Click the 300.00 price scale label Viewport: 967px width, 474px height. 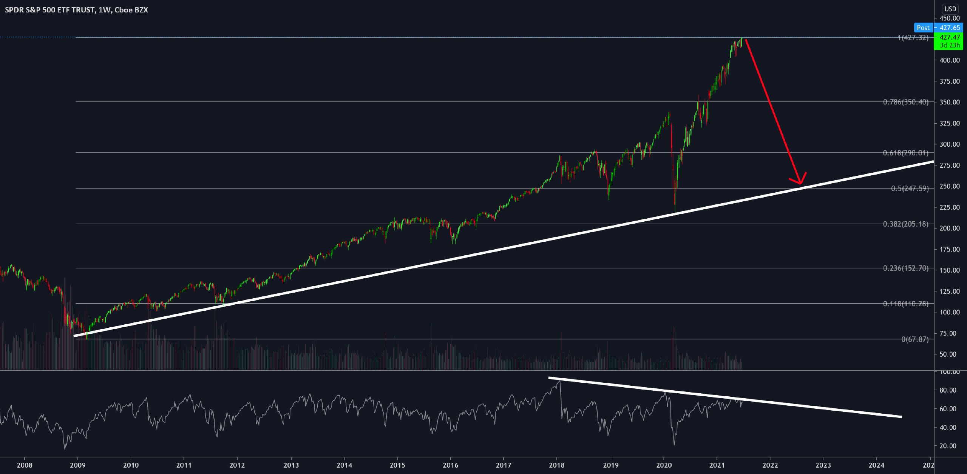click(x=949, y=144)
